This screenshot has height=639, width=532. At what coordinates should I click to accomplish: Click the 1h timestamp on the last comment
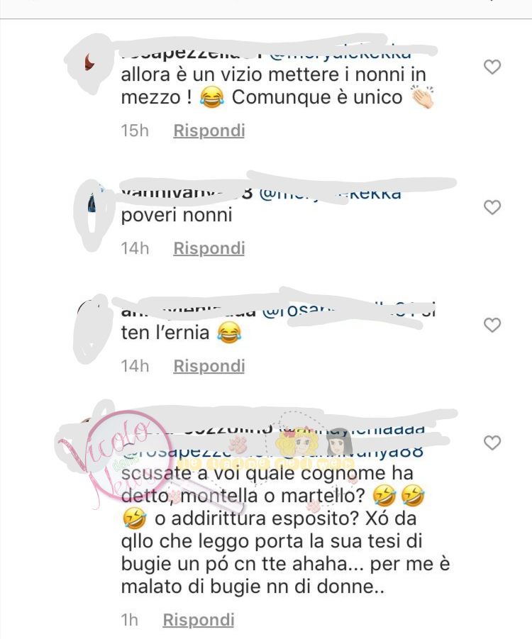pyautogui.click(x=130, y=620)
